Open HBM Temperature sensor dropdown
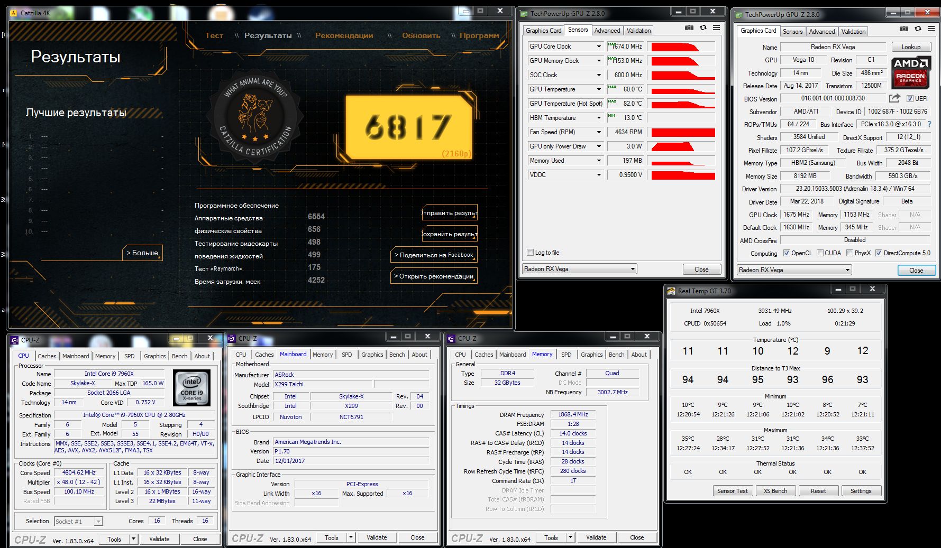This screenshot has width=941, height=548. point(599,118)
